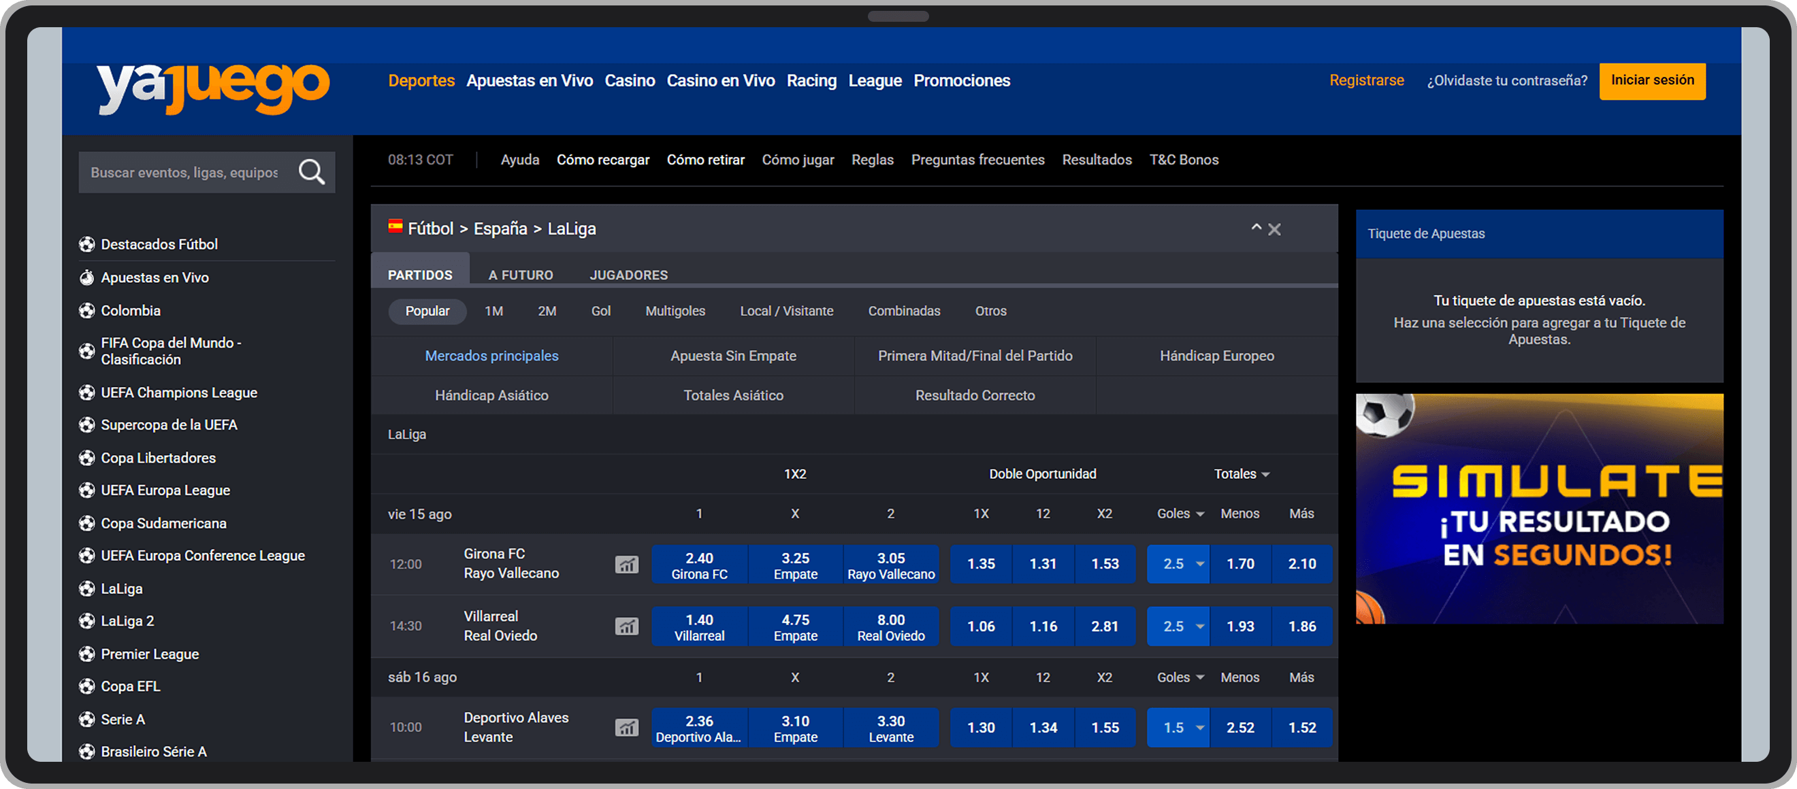Image resolution: width=1797 pixels, height=789 pixels.
Task: Click ball icon beside UEFA Europa League
Action: click(86, 490)
